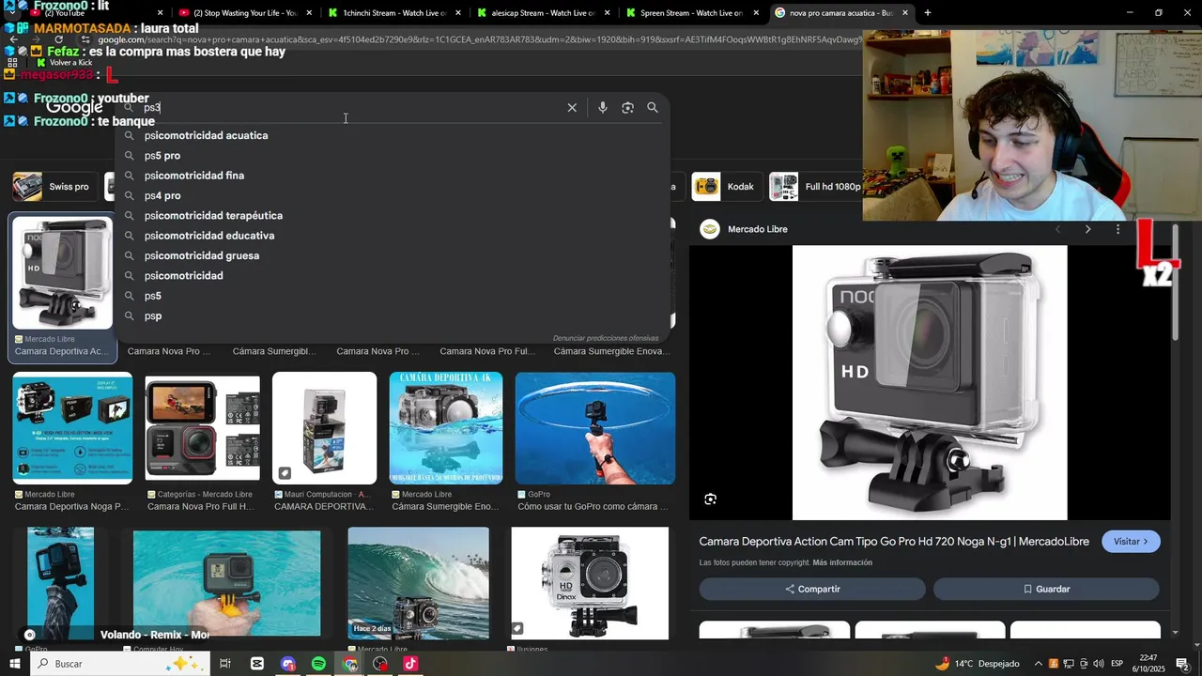Click Visitar button for Mercado Libre listing

[x=1131, y=542]
